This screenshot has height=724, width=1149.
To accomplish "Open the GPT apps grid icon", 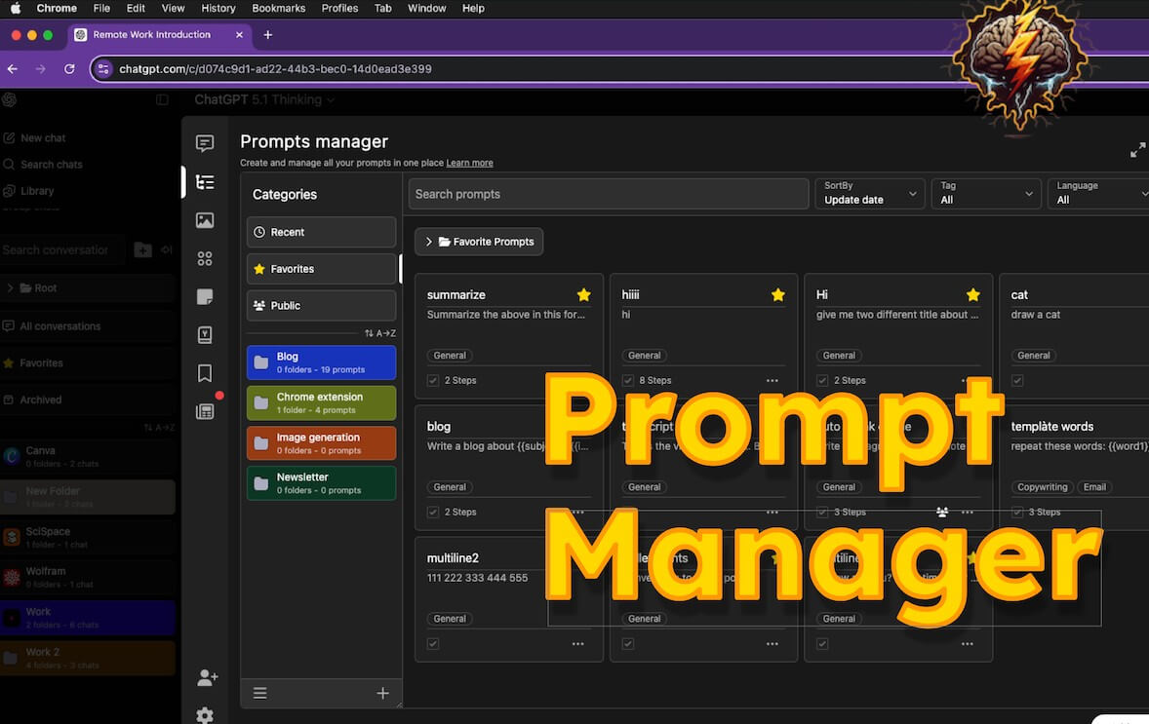I will click(205, 258).
